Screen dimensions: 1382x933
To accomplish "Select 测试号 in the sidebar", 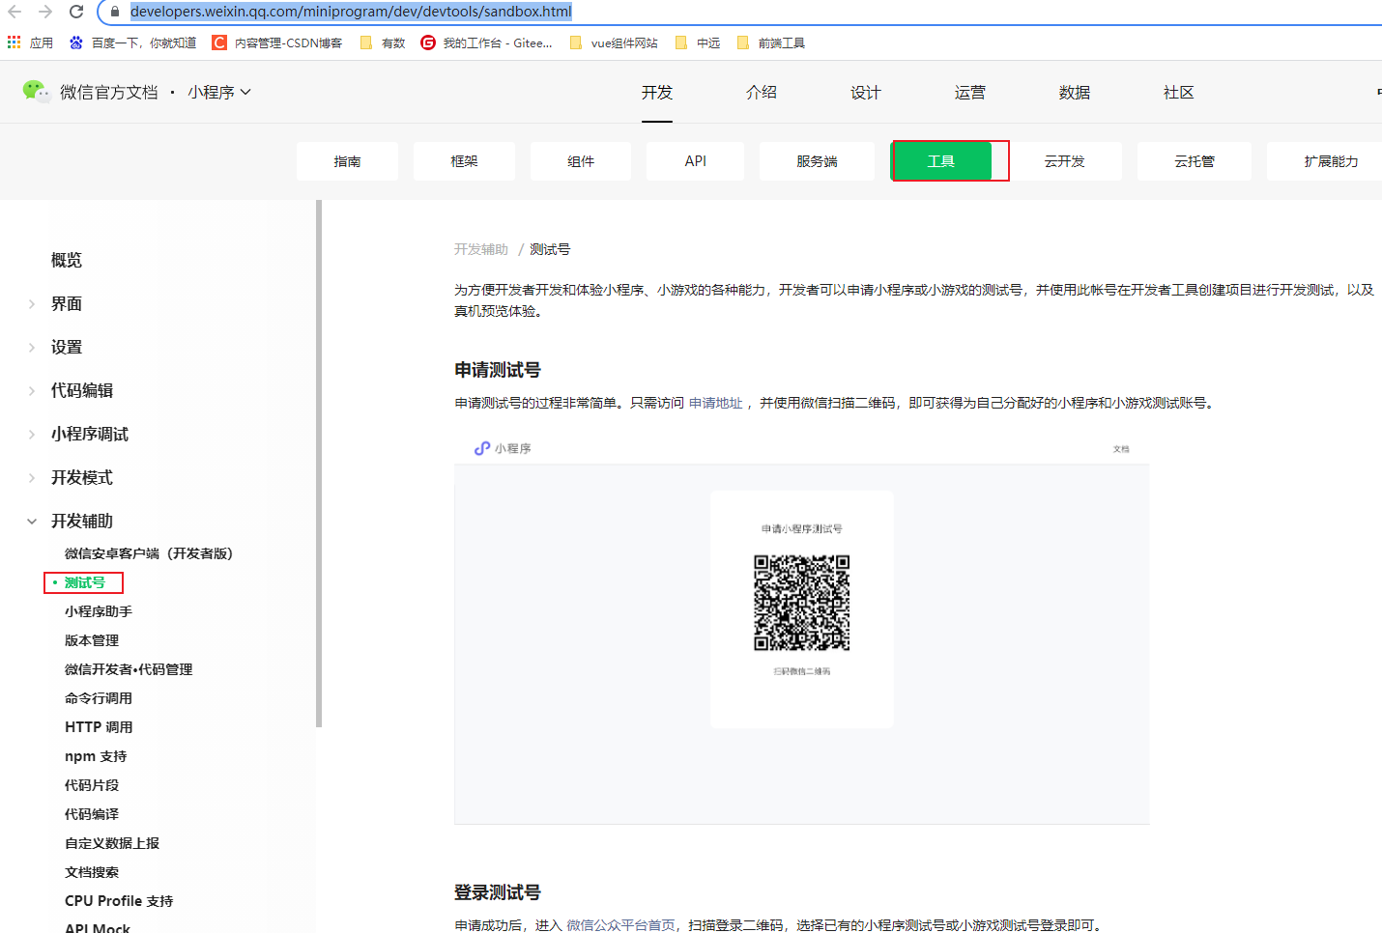I will (85, 582).
